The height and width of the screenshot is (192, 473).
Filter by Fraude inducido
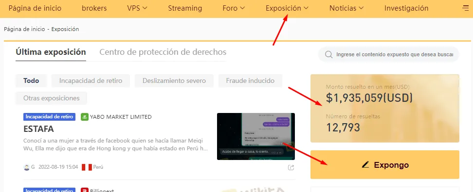click(x=251, y=81)
